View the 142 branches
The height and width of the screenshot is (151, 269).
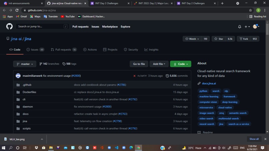tap(49, 64)
